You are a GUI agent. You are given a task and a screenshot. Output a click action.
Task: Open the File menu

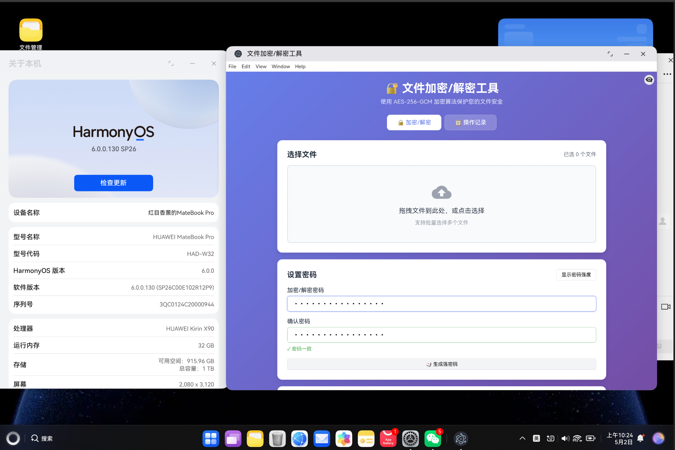[232, 67]
